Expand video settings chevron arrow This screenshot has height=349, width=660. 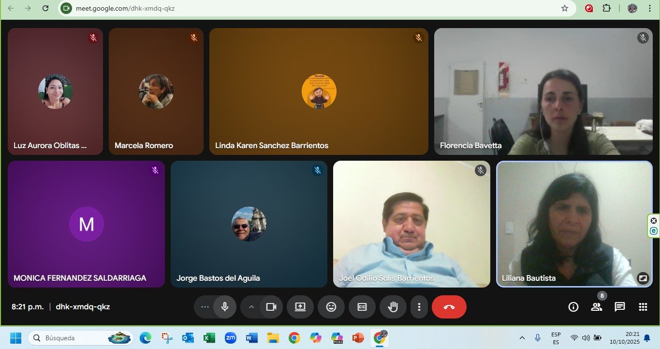(x=251, y=307)
